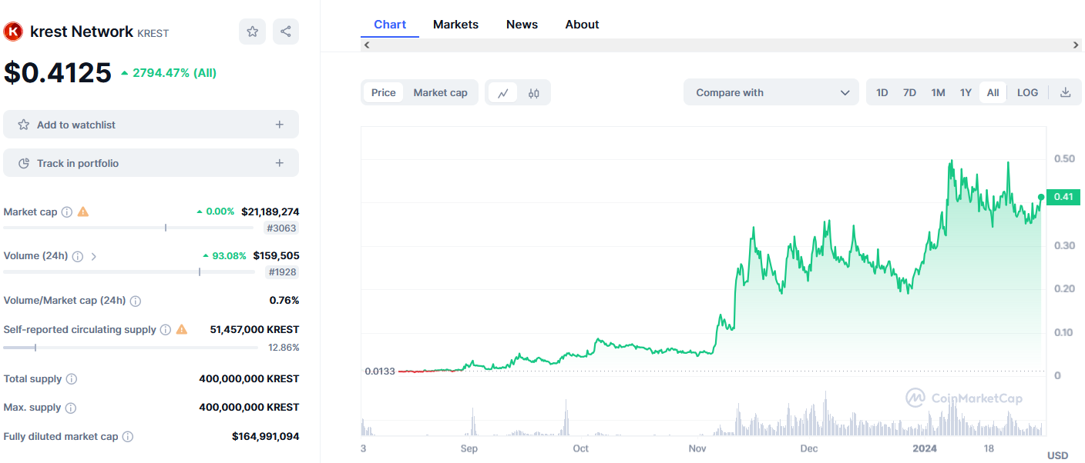Switch to the line chart view
Screen dimensions: 1085x463
(503, 93)
